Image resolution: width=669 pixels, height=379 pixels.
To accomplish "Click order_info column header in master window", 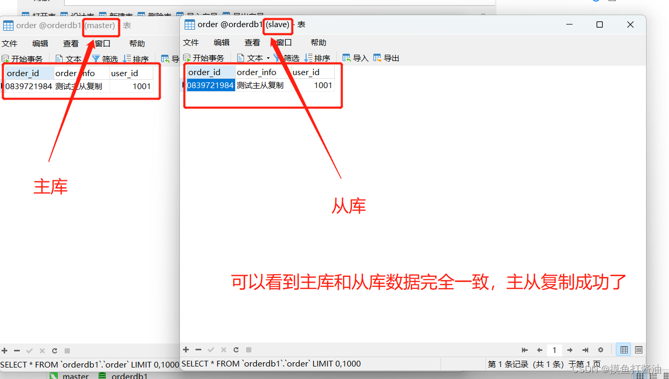I will click(x=81, y=73).
